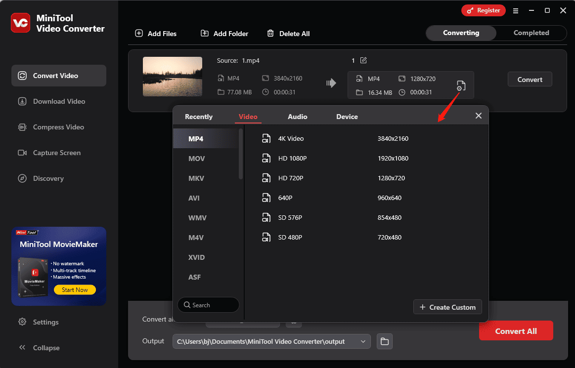
Task: Click the format Search field
Action: (208, 305)
